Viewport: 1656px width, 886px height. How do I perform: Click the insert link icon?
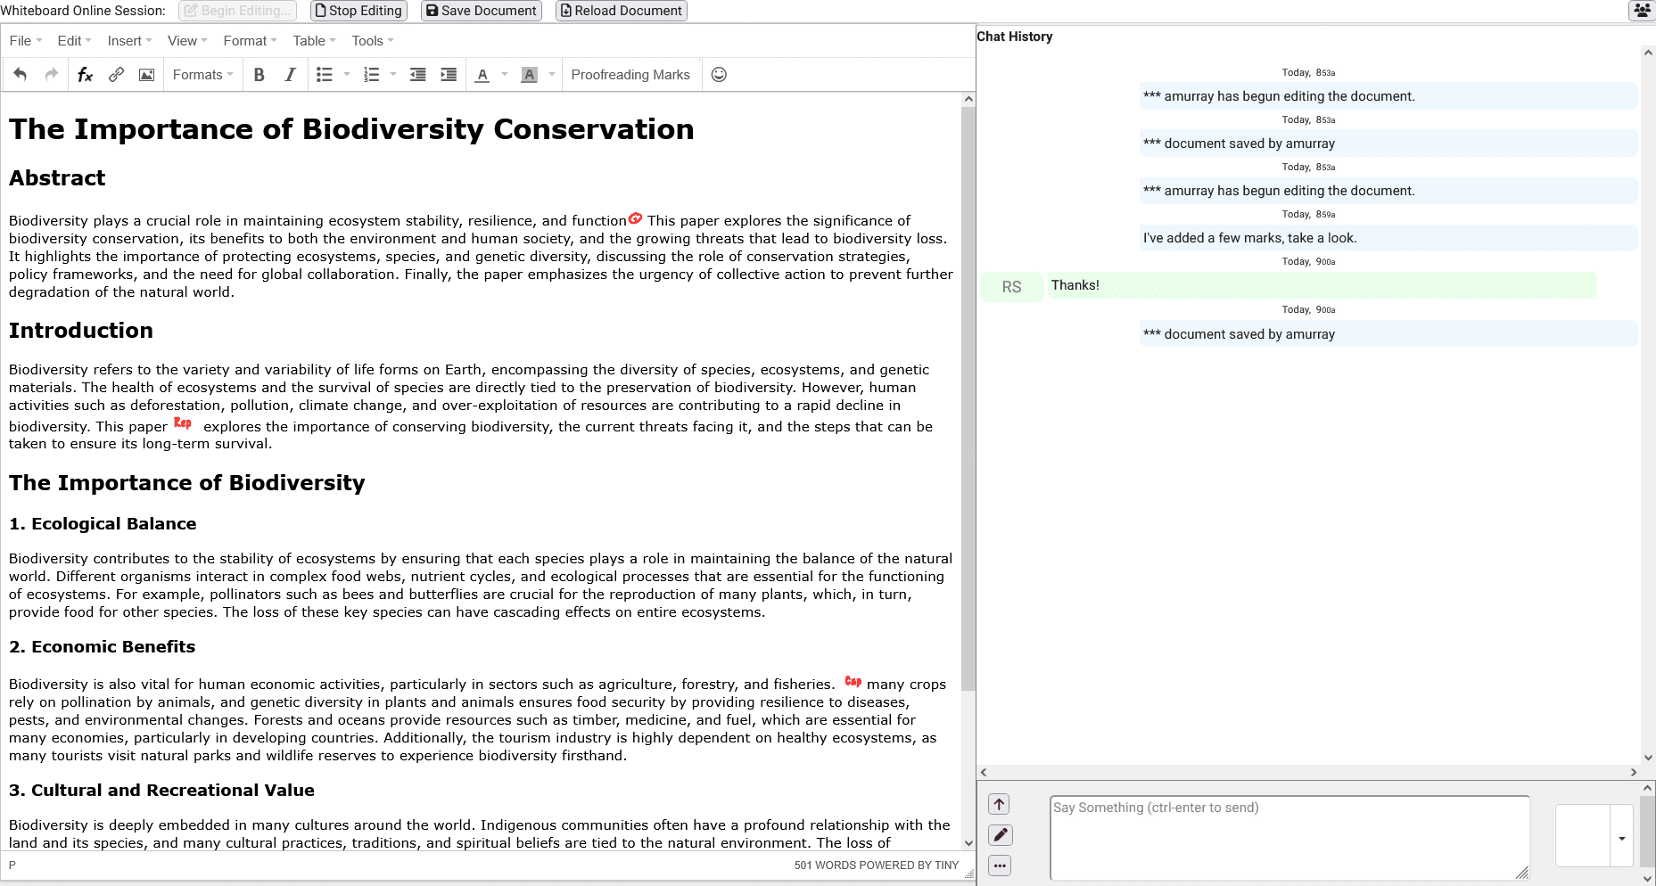point(116,75)
